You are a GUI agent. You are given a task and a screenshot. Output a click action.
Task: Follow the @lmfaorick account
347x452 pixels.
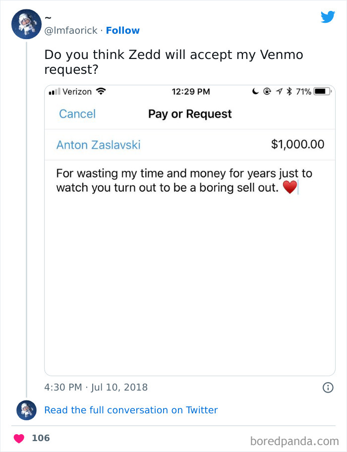(x=122, y=30)
